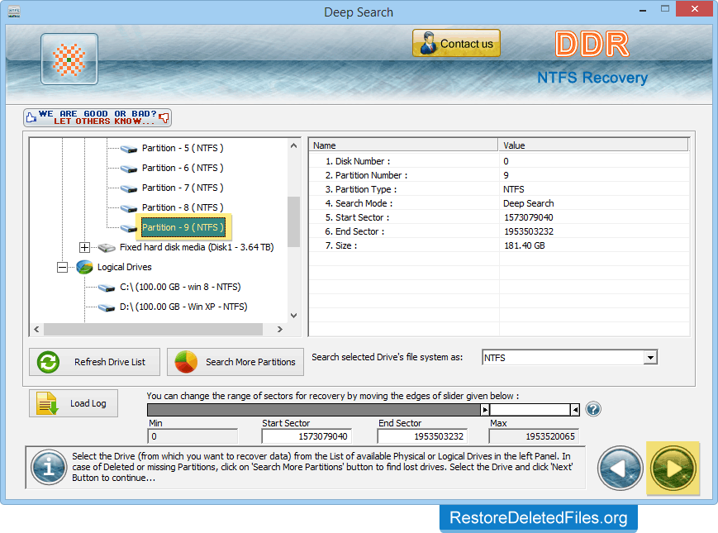Click the 'We are good or bad' feedback banner
718x533 pixels.
pyautogui.click(x=97, y=117)
